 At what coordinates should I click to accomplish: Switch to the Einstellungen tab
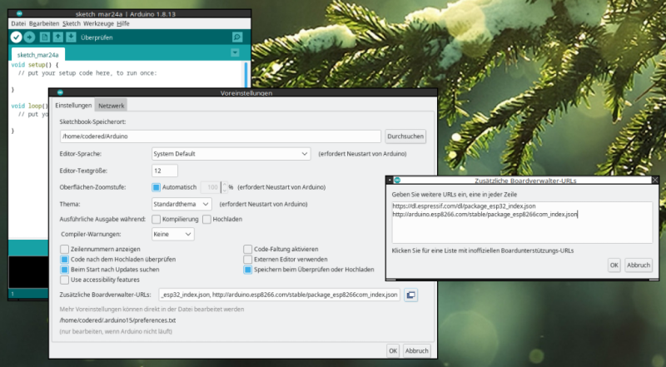click(x=73, y=106)
